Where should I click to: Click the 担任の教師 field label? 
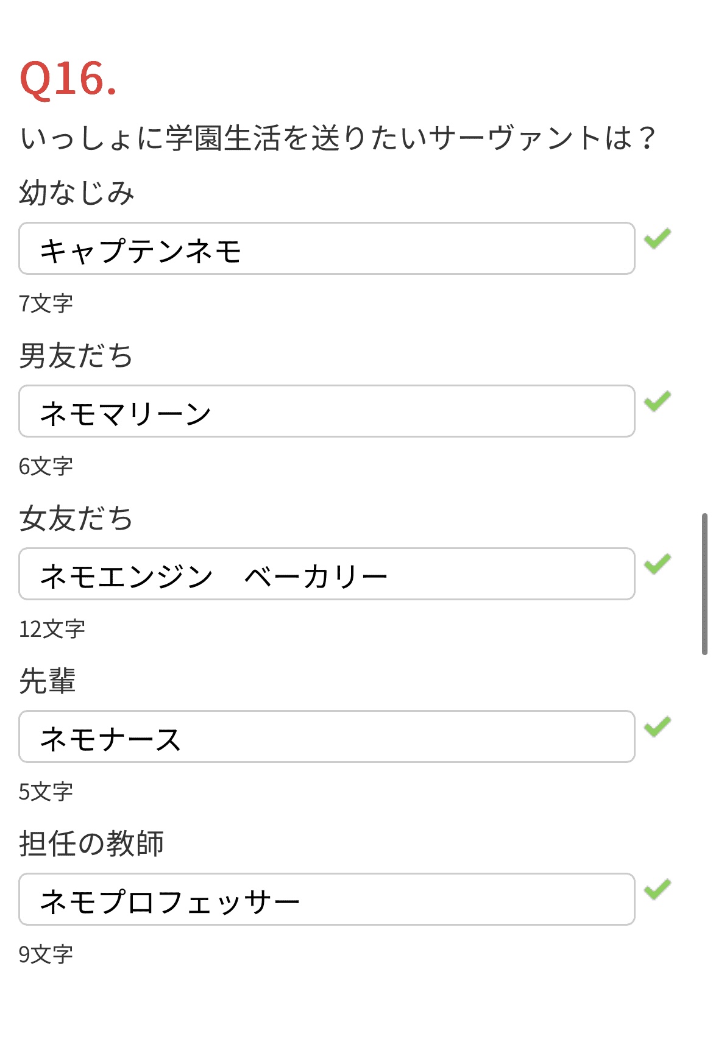[91, 844]
